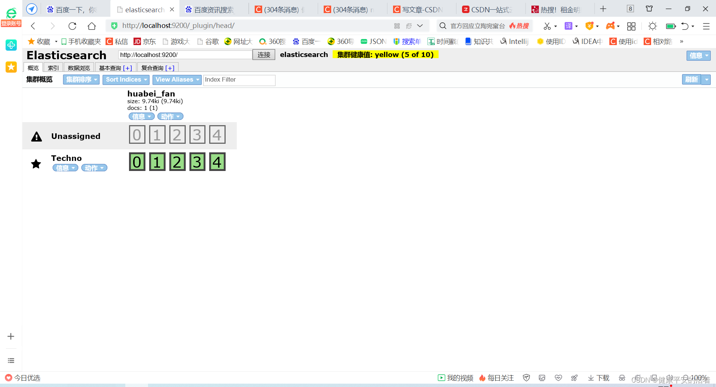
Task: Open browser main menu hamburger icon
Action: (x=706, y=26)
